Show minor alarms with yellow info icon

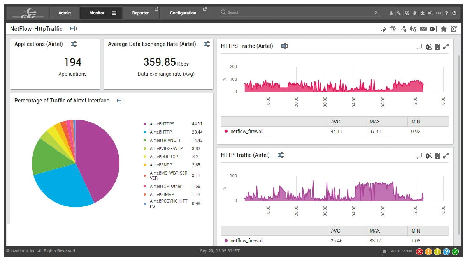437,252
